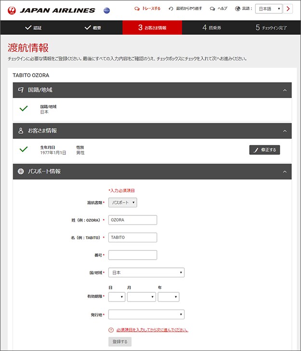Go to step 4 搭乗券 tab
This screenshot has width=301, height=351.
[212, 28]
